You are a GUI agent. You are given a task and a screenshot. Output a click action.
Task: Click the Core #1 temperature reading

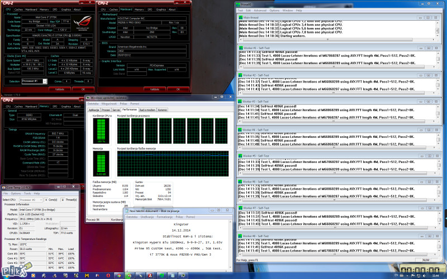click(32, 258)
